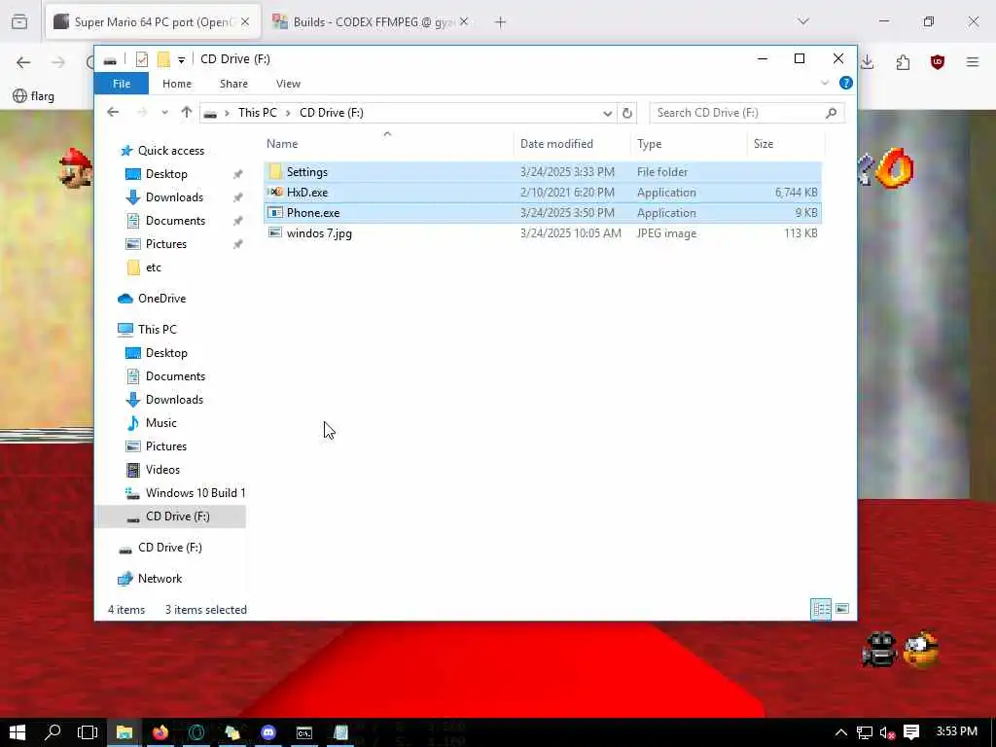Click the search magnifier icon in Explorer
Screen dimensions: 996x747
[x=831, y=113]
